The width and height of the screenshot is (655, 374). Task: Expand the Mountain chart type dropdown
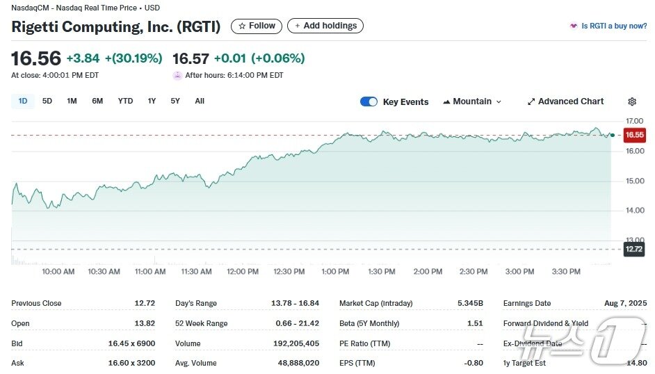click(x=499, y=101)
